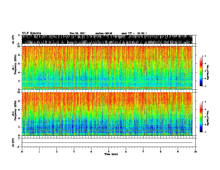Click the ch.2 frequency axis "8" tick label
The height and width of the screenshot is (170, 220).
coord(19,101)
